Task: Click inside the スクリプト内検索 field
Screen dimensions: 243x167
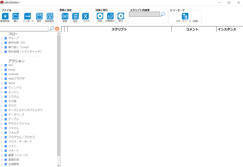Action: click(144, 14)
